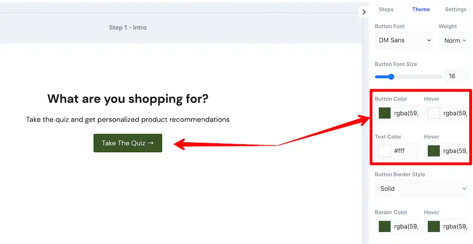Image resolution: width=473 pixels, height=244 pixels.
Task: Open the Text Color Hover swatch
Action: click(434, 151)
